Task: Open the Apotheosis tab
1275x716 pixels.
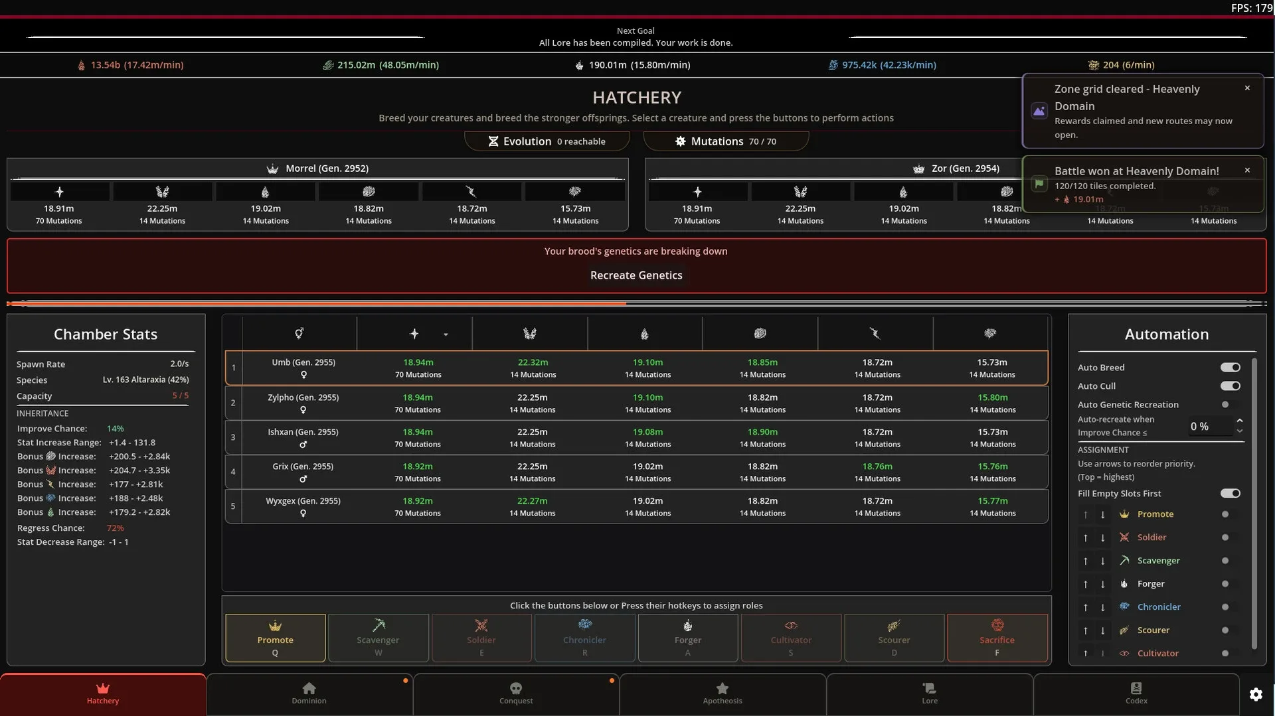Action: pyautogui.click(x=722, y=694)
